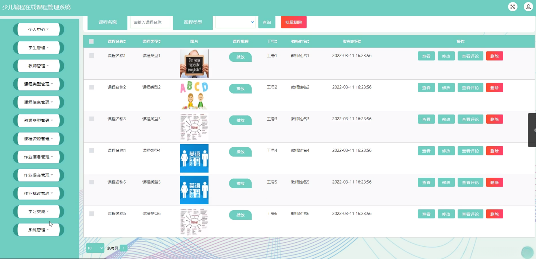The height and width of the screenshot is (259, 536).
Task: Delete the 课程名称5 row
Action: click(495, 182)
